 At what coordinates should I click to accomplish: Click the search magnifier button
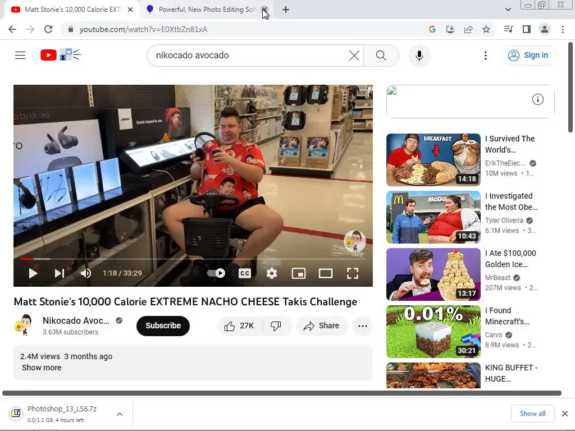pos(381,56)
